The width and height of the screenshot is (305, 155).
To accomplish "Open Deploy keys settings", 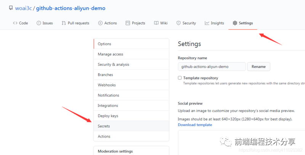I will coord(131,115).
